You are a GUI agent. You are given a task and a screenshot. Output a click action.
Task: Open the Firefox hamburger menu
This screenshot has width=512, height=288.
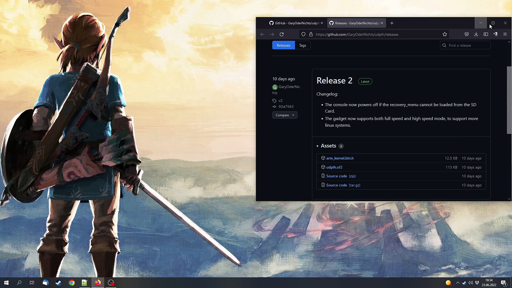pyautogui.click(x=505, y=34)
